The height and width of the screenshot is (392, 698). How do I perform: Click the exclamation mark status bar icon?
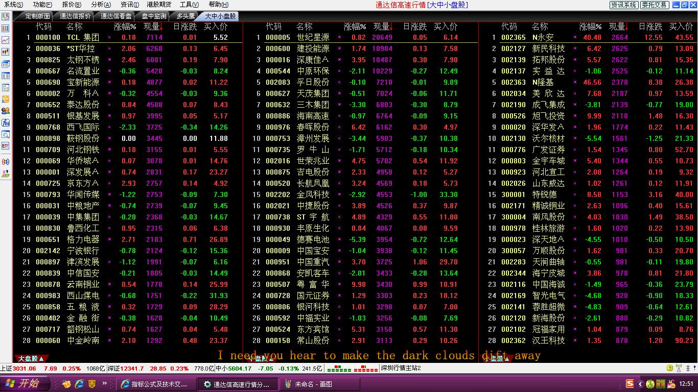coord(693,368)
